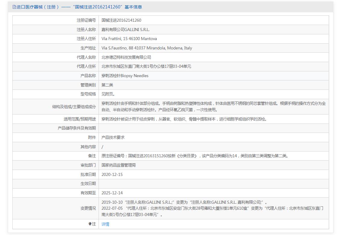Select the 注册证编号 value in the first row
This screenshot has width=337, height=235.
click(x=121, y=20)
